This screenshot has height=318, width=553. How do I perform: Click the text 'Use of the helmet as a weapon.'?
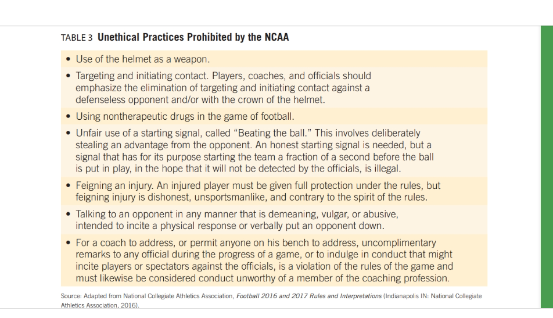(x=143, y=59)
